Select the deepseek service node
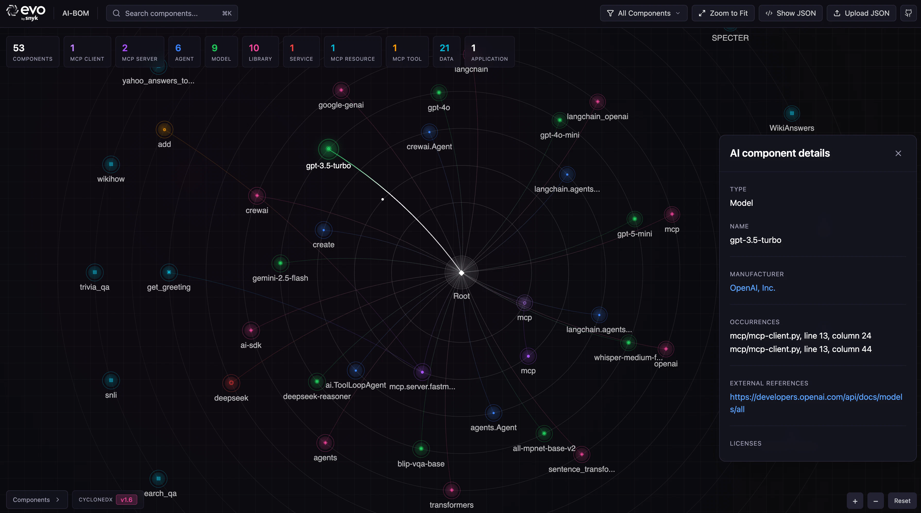The width and height of the screenshot is (921, 513). 231,383
